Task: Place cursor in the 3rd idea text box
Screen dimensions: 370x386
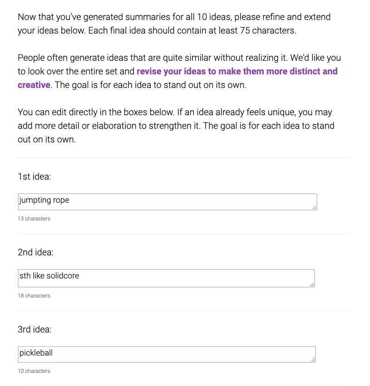Action: click(x=167, y=354)
